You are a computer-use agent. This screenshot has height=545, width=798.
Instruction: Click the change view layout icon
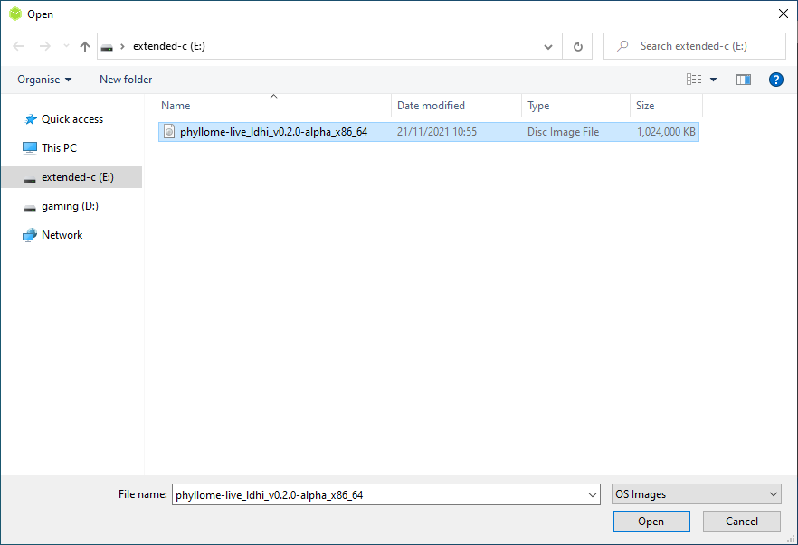[x=694, y=80]
